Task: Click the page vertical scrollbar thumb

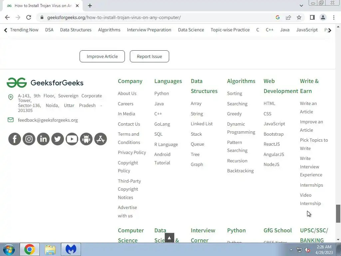Action: [x=338, y=214]
